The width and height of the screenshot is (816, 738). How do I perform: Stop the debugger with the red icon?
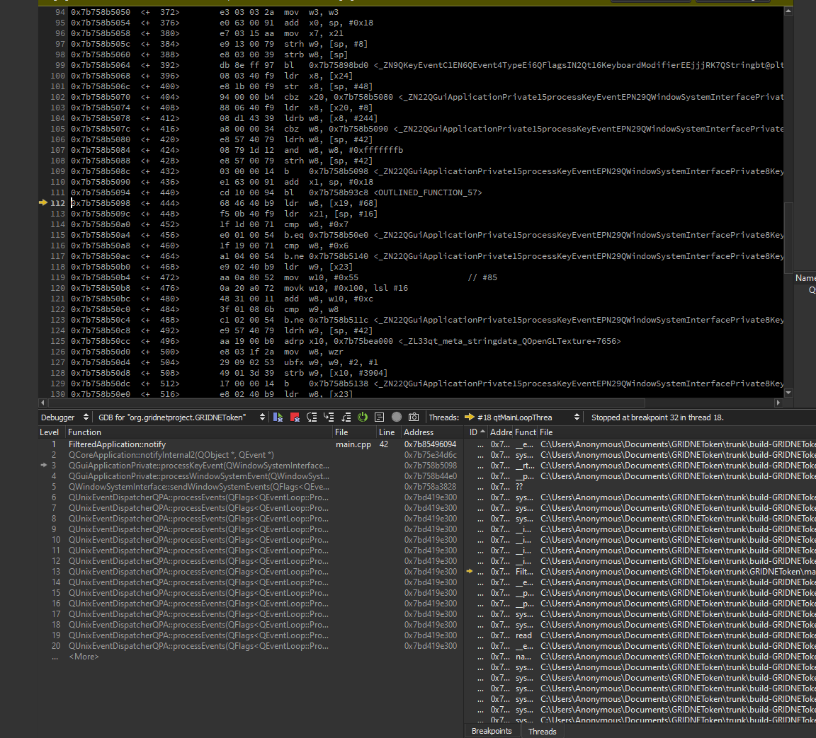(295, 417)
